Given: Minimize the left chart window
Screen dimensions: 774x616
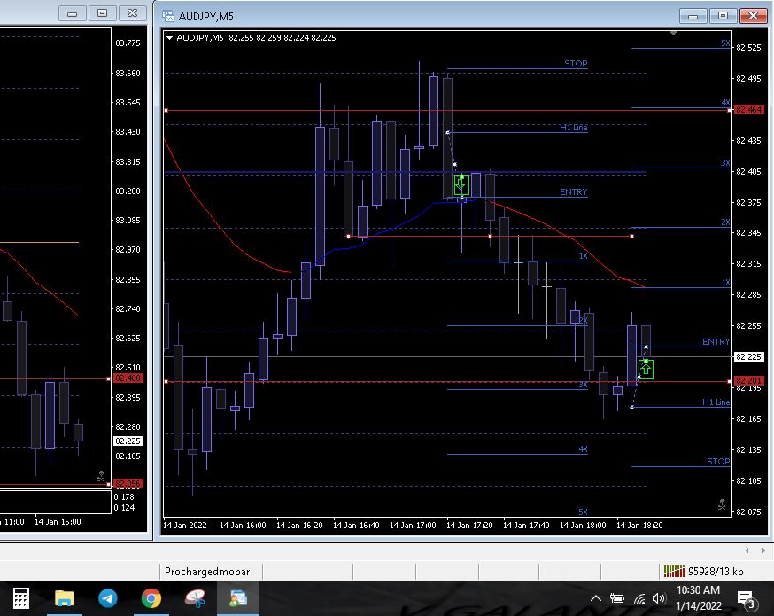Looking at the screenshot, I should (x=72, y=13).
